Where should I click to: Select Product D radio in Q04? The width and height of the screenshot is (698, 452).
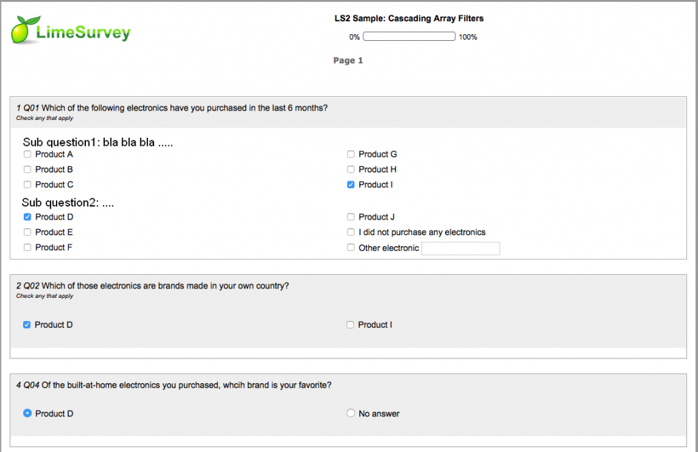pos(27,413)
